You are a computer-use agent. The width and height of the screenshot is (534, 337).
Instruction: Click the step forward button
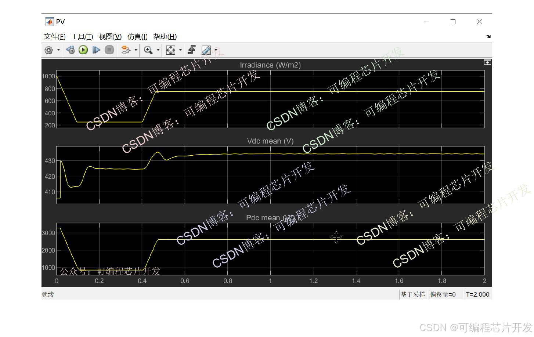(96, 50)
